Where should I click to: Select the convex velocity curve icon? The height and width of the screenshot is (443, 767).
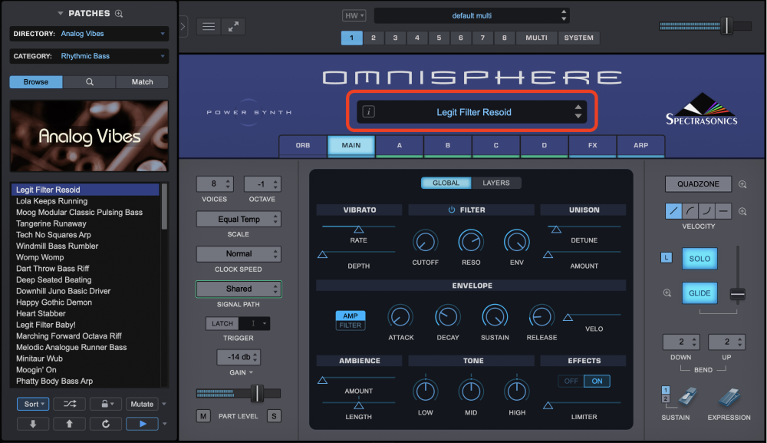tap(690, 211)
